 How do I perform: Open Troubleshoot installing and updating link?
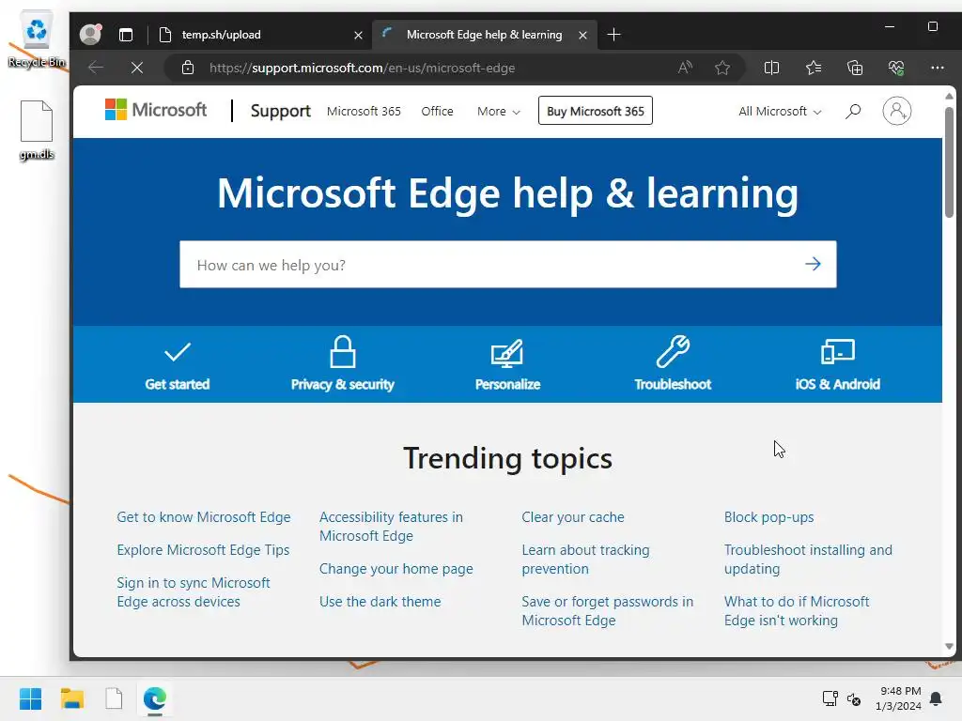tap(808, 560)
